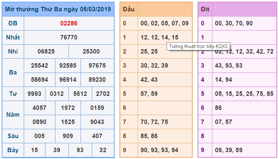Click sixth prize number 407

[x=97, y=136]
